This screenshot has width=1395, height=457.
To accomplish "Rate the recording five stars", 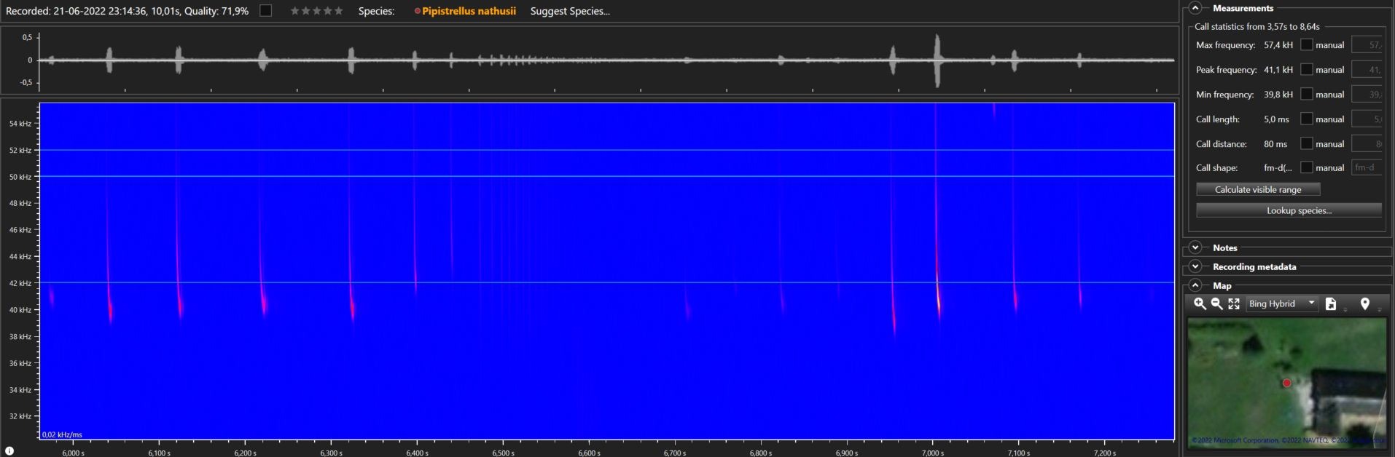I will (338, 11).
